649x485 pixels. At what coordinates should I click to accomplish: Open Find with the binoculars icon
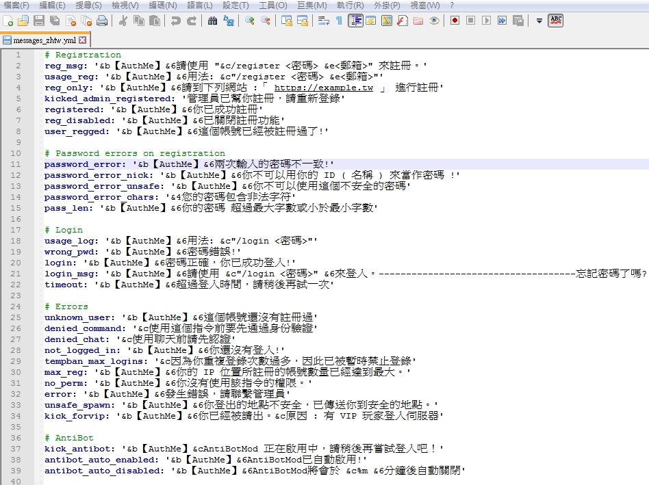click(x=212, y=21)
